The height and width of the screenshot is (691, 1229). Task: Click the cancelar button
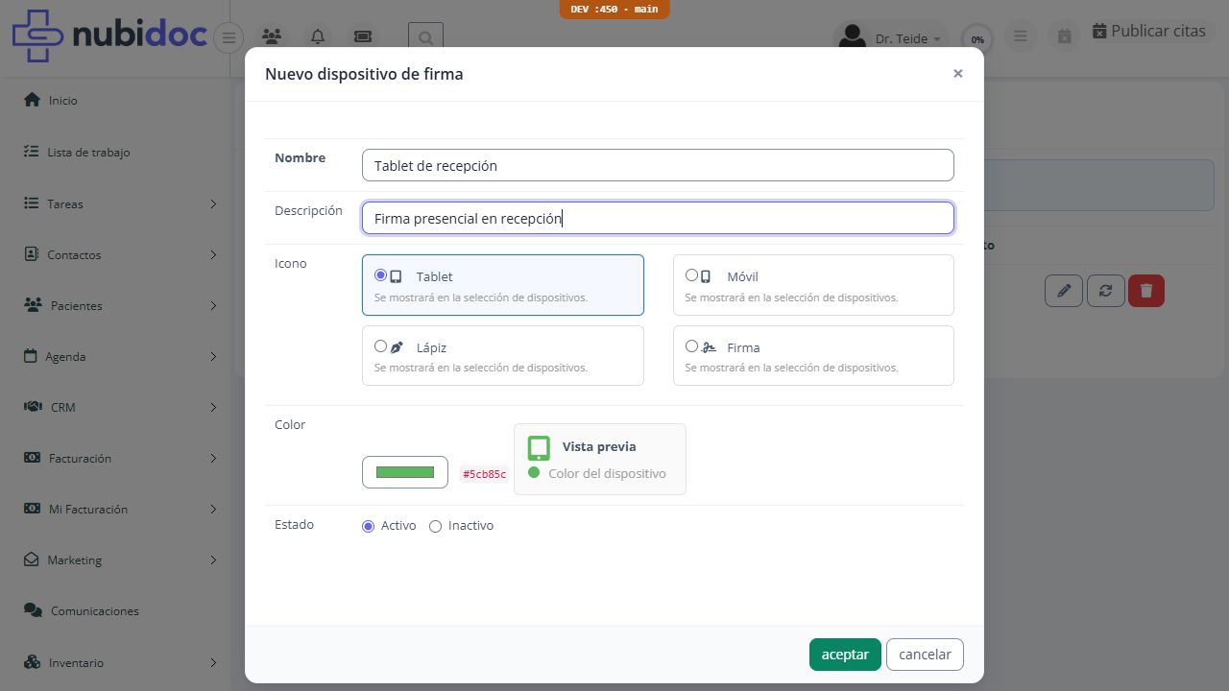click(x=925, y=655)
